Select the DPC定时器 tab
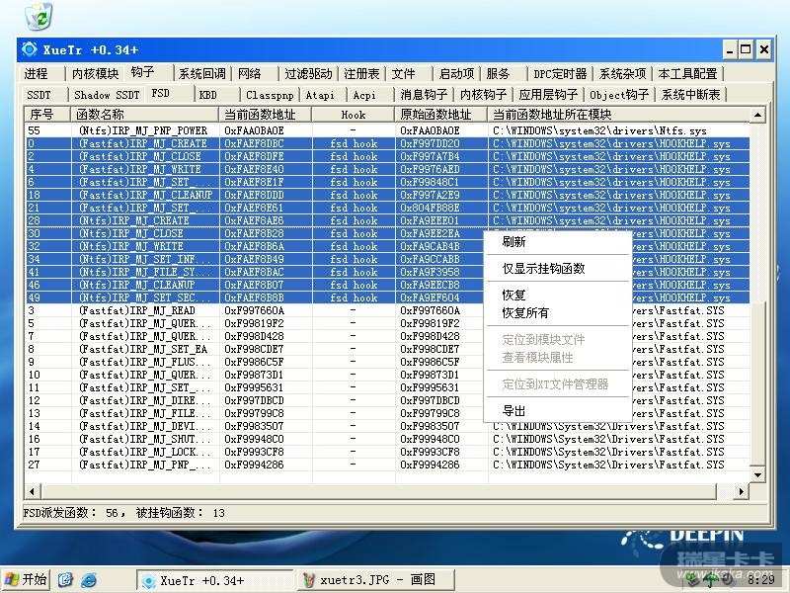 click(560, 73)
